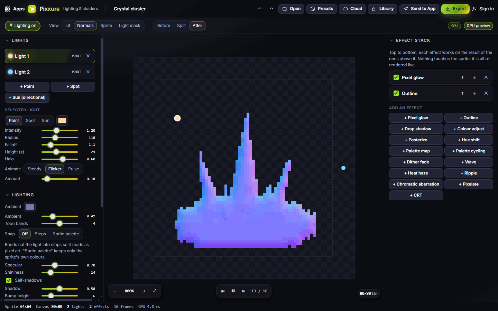Move Outline effect down

pyautogui.click(x=474, y=93)
